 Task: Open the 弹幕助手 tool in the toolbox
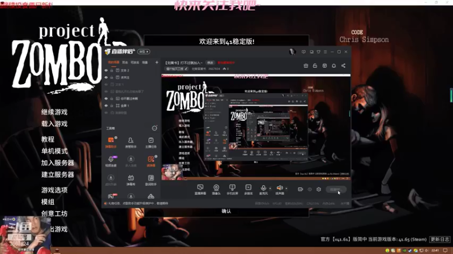click(110, 142)
